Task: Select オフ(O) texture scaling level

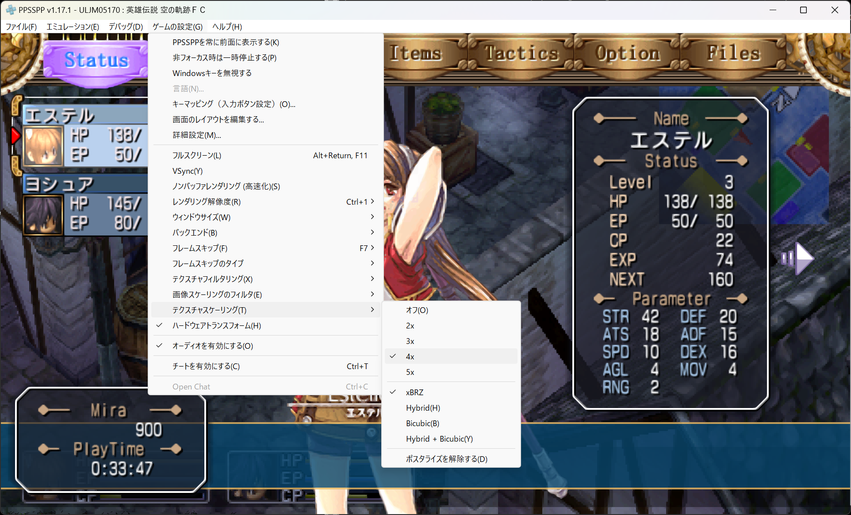Action: [x=451, y=310]
